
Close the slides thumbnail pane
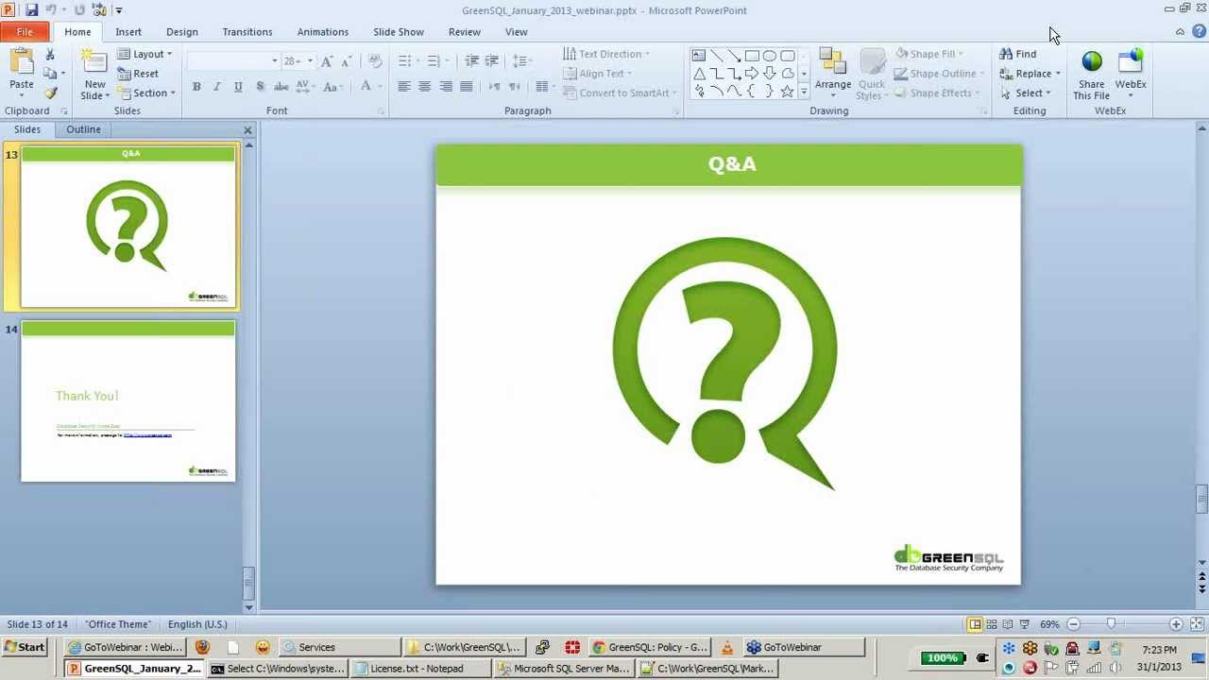click(x=247, y=130)
